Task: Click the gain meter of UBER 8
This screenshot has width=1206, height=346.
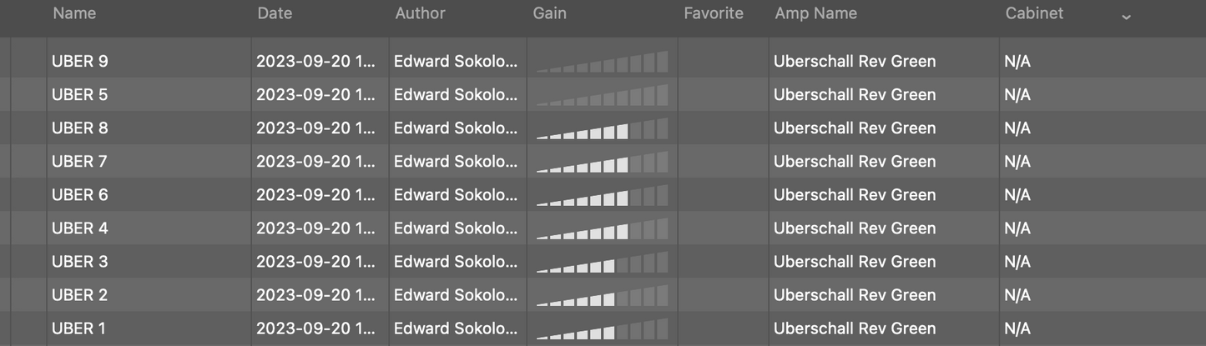Action: pyautogui.click(x=602, y=129)
